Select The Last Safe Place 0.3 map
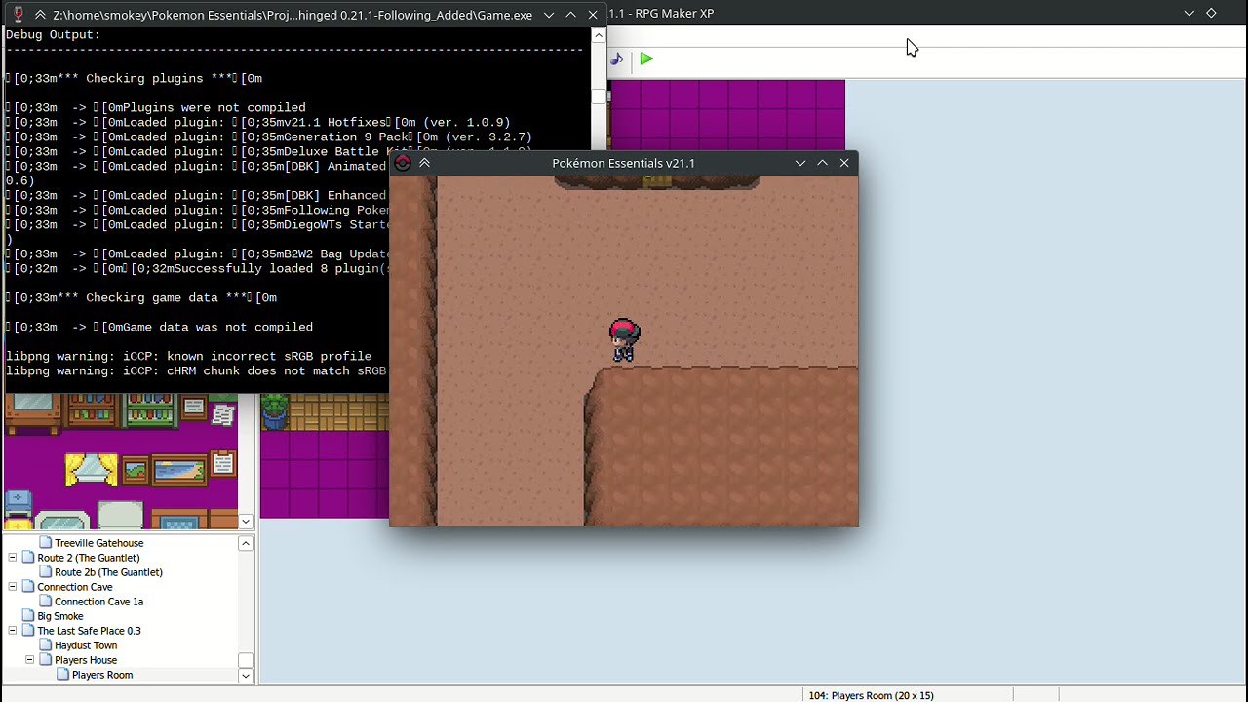Viewport: 1248px width, 702px height. (x=89, y=631)
